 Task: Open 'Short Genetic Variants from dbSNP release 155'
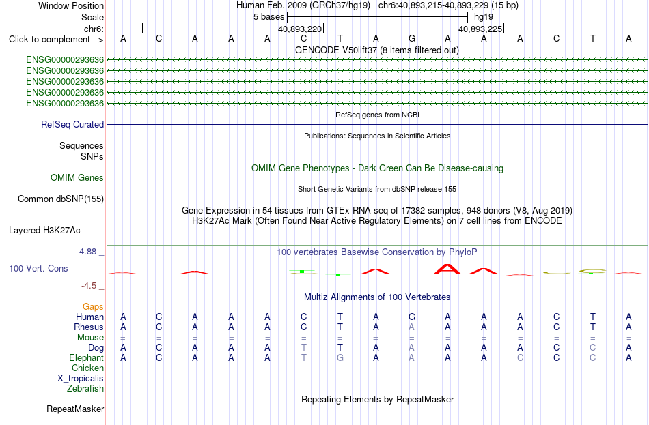(377, 189)
